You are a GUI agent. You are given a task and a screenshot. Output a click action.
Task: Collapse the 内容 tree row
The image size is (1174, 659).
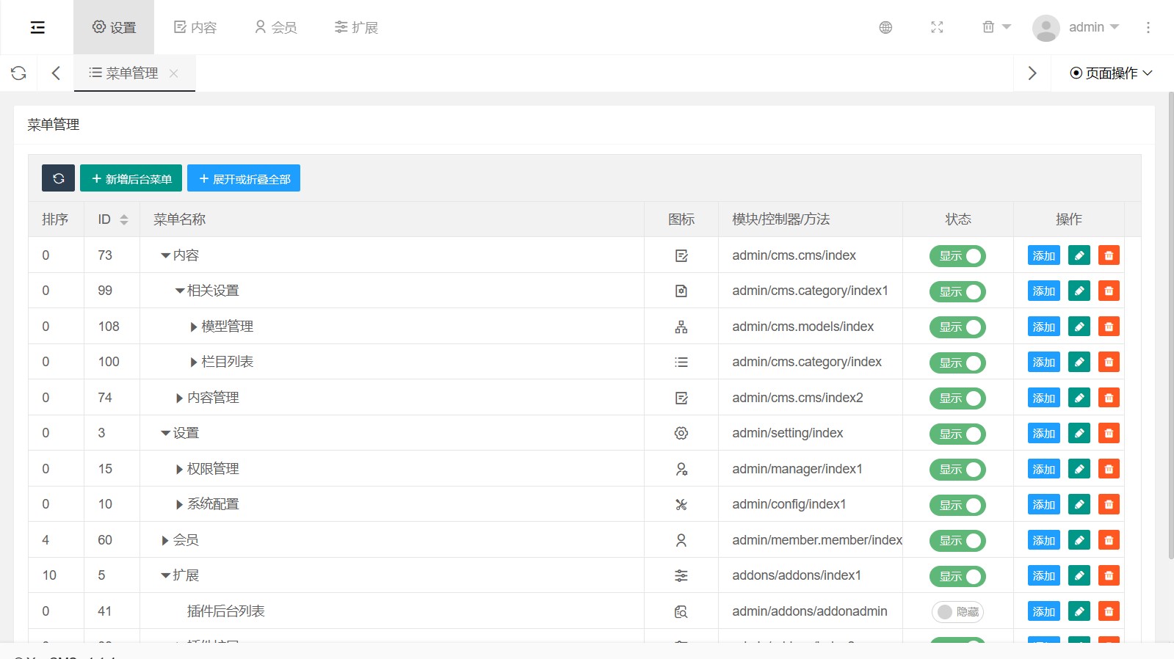click(x=165, y=255)
